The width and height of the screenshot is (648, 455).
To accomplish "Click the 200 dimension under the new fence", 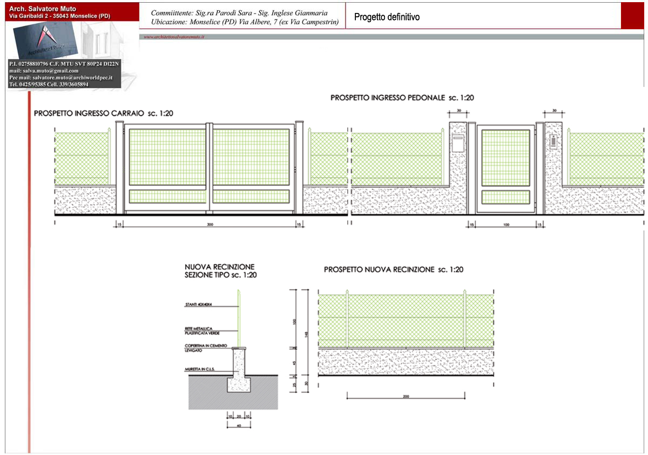I will click(406, 396).
